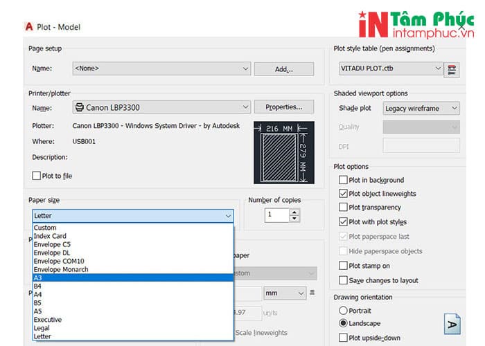Click the landscape orientation page icon
This screenshot has width=485, height=346.
(452, 323)
